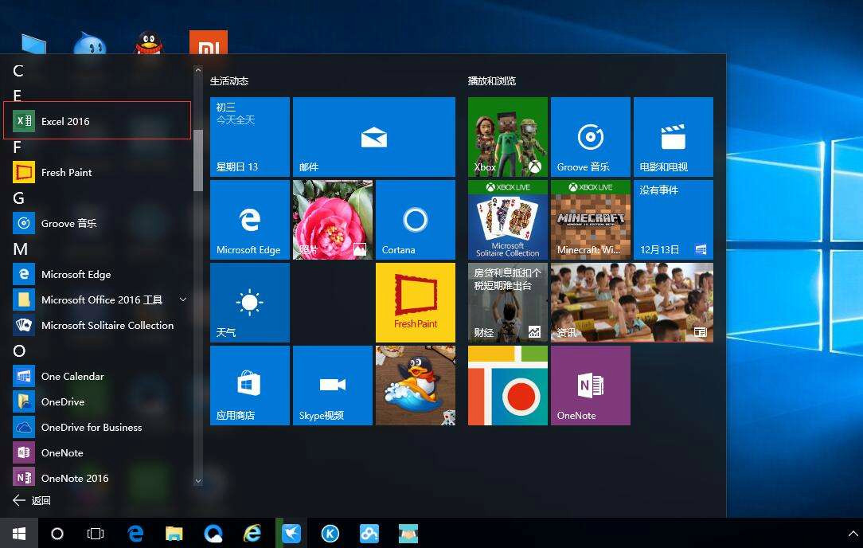Launch the 应用商店 store tile
Screen dimensions: 863x548
pyautogui.click(x=249, y=386)
